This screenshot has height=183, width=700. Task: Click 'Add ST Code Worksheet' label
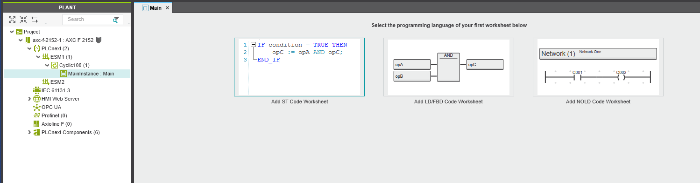tap(299, 102)
